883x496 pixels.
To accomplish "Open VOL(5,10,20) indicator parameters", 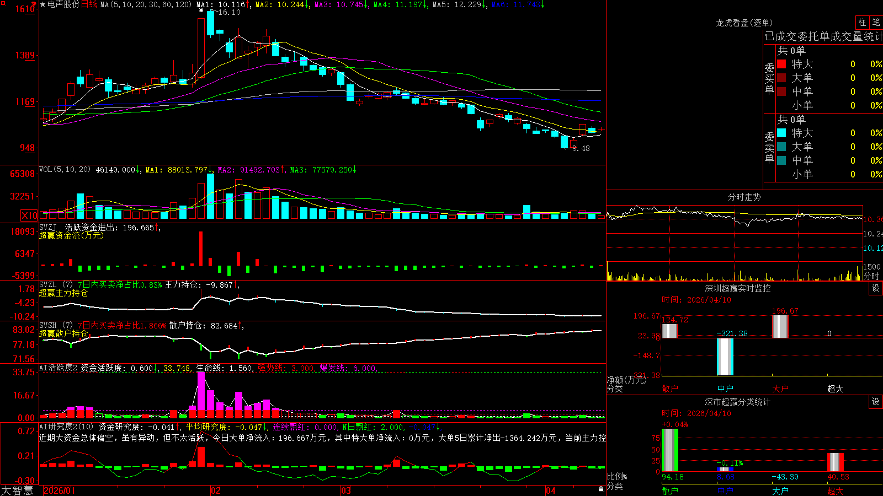I will pyautogui.click(x=65, y=169).
